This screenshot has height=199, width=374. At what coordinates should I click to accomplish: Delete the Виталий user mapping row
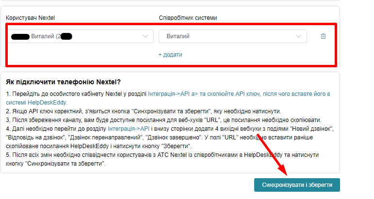pos(323,36)
